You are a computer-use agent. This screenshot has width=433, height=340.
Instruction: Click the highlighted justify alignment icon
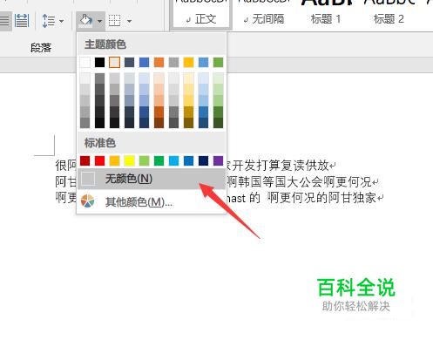5,21
